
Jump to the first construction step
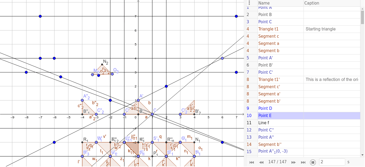pos(251,162)
